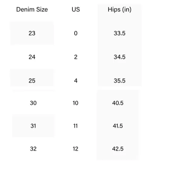Click the US column header
Image resolution: width=176 pixels, height=176 pixels.
pos(76,9)
